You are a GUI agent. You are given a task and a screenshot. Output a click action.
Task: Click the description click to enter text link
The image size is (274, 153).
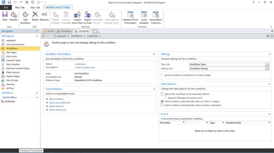(x=85, y=68)
